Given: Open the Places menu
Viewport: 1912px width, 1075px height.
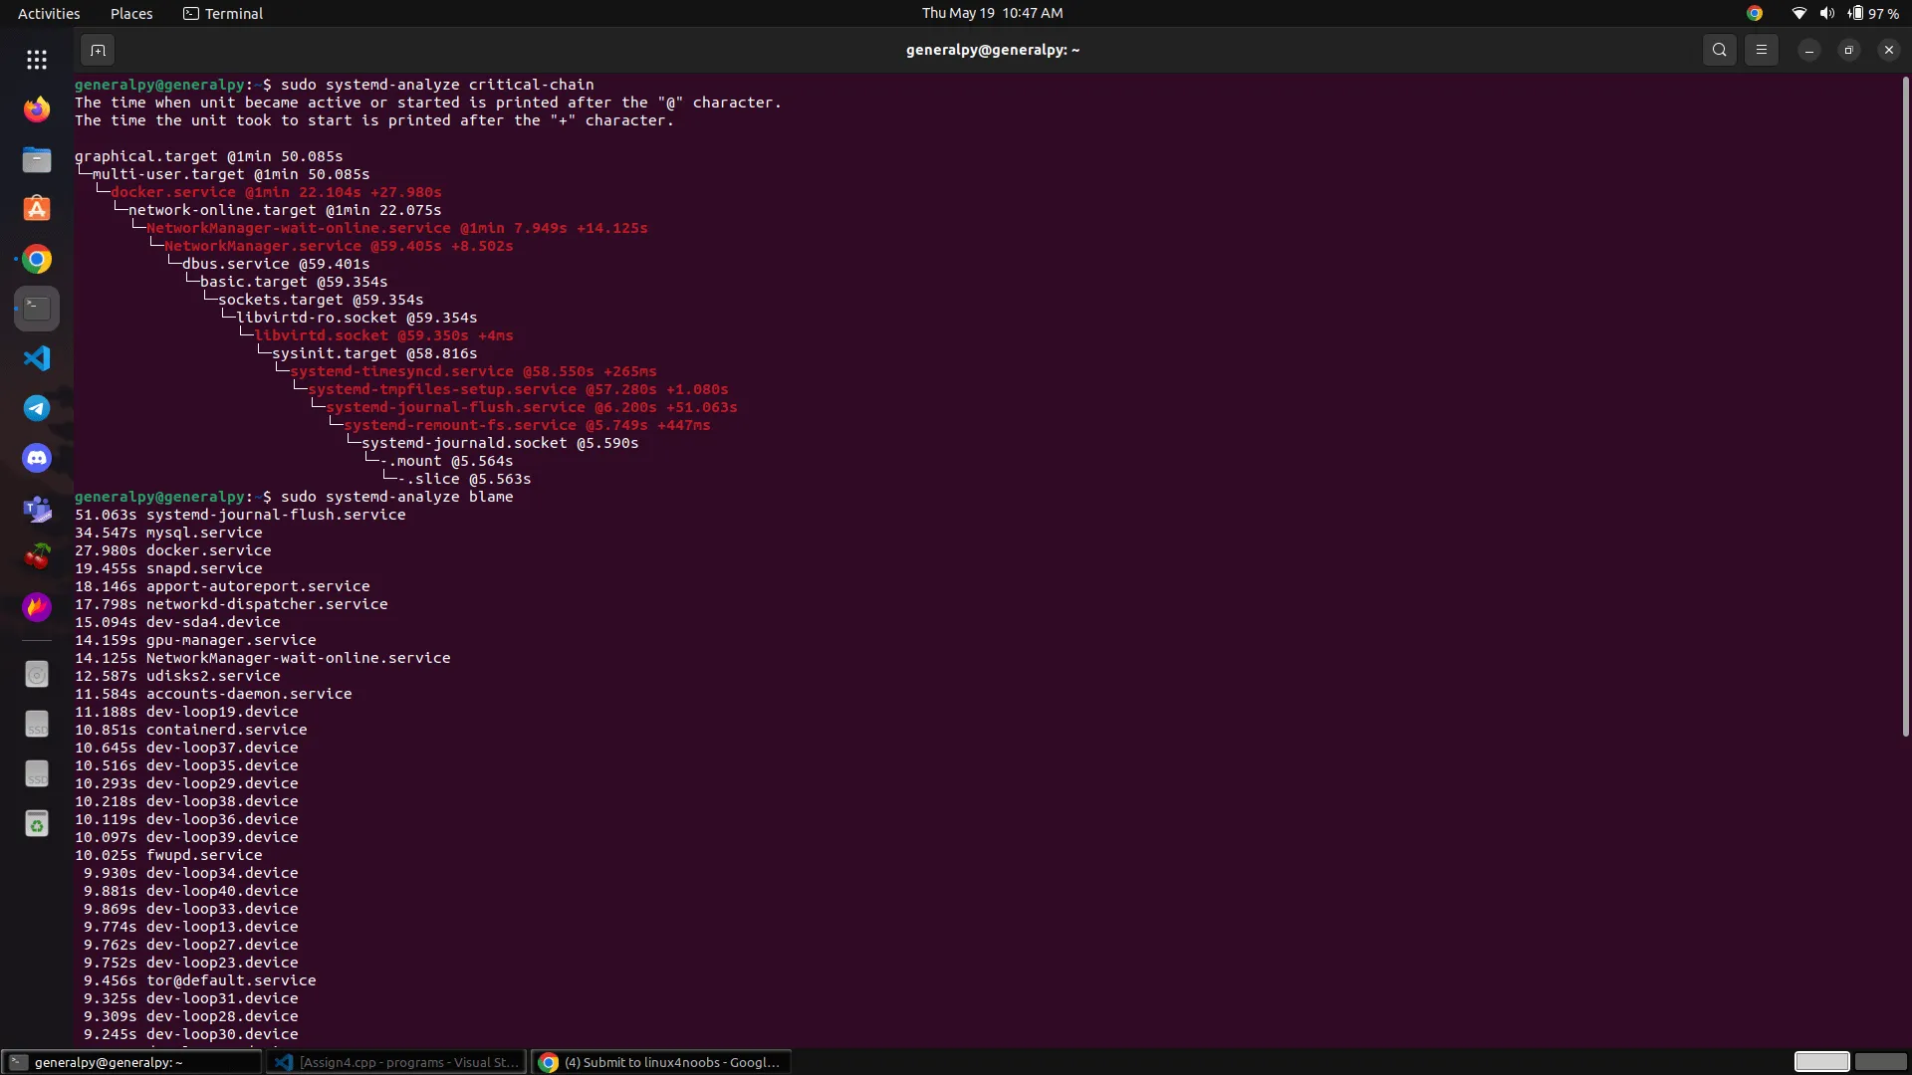Looking at the screenshot, I should (x=130, y=13).
